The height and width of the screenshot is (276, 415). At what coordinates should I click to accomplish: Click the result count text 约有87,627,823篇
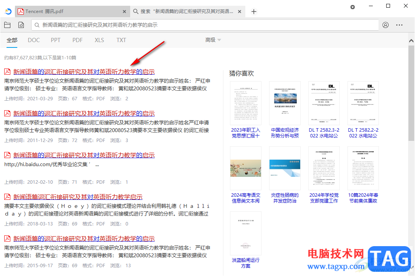tap(40, 57)
